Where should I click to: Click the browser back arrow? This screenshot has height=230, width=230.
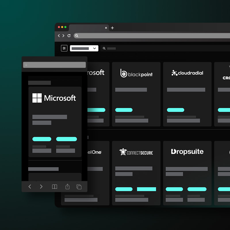coord(59,36)
